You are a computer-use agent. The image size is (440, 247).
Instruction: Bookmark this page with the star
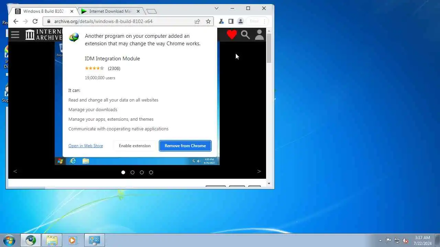(208, 21)
